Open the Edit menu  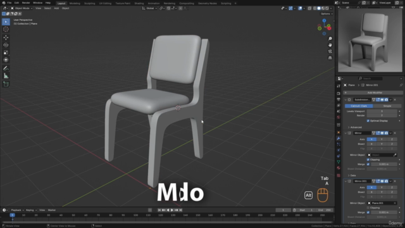pyautogui.click(x=16, y=3)
